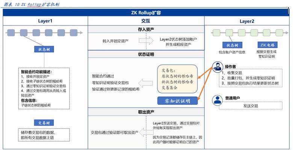This screenshot has width=293, height=150.
Task: Click the left arrow in 状态证明 section
Action: pos(146,83)
